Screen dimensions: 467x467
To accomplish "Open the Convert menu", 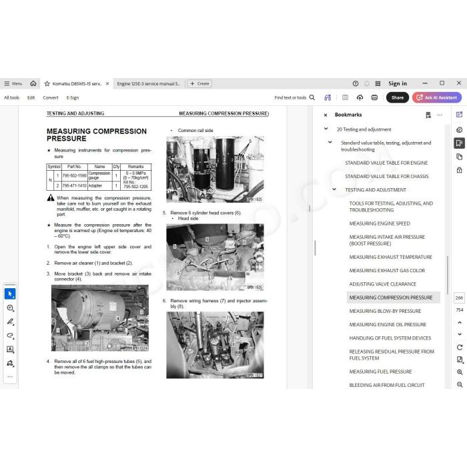I will click(51, 97).
